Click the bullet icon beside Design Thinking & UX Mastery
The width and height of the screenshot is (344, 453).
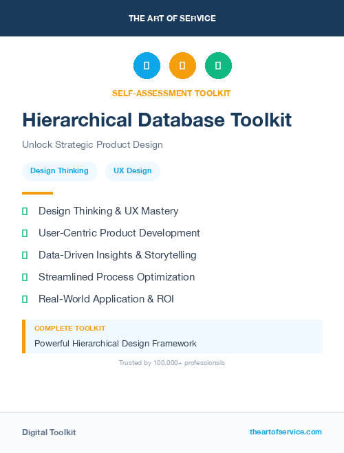[x=25, y=212]
